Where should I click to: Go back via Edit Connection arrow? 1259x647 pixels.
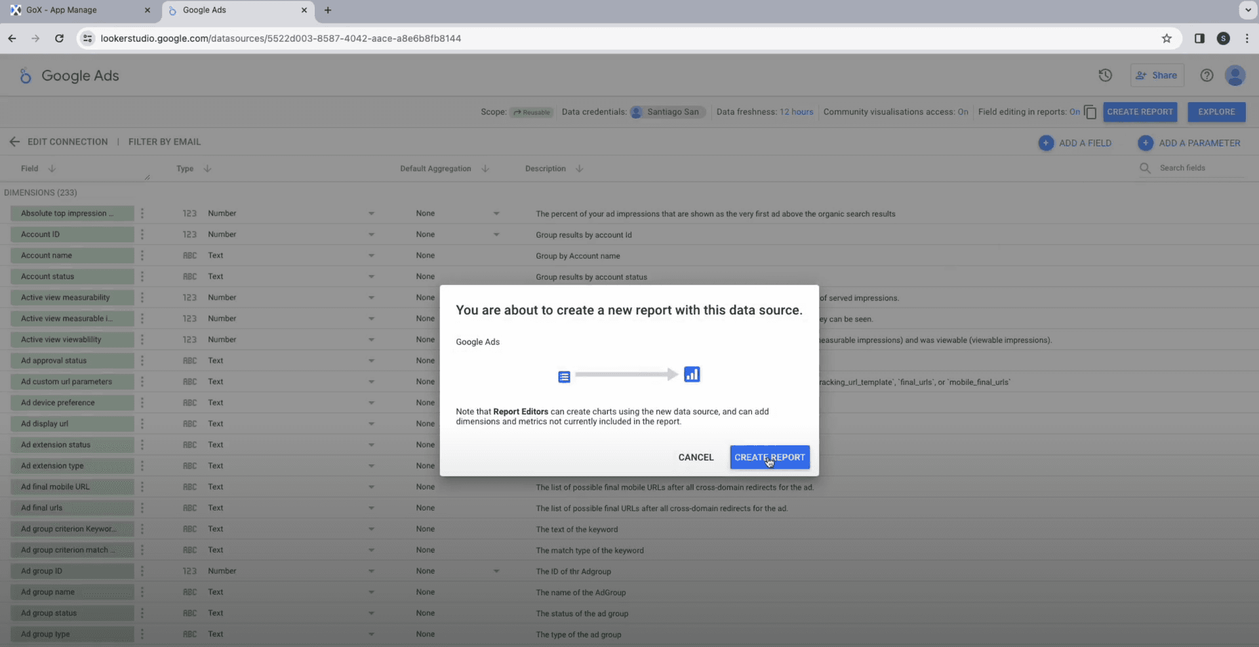point(14,141)
